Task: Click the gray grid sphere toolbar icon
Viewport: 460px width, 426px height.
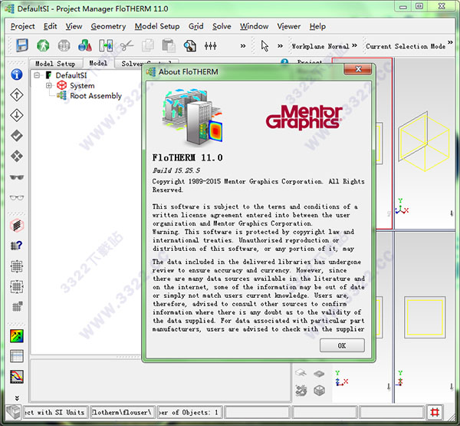Action: 64,46
